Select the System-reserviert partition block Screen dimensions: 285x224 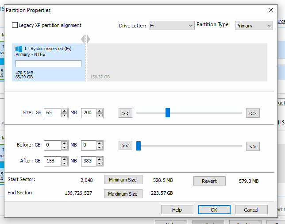[x=48, y=62]
